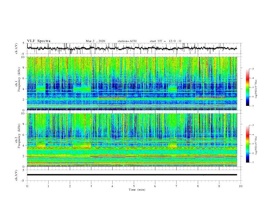Click time axis tick label "7"

click(x=177, y=186)
